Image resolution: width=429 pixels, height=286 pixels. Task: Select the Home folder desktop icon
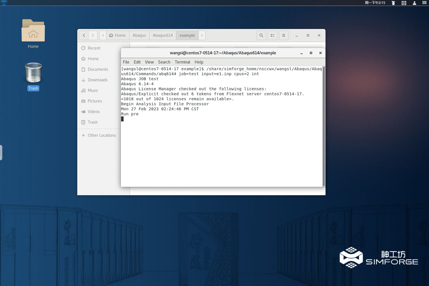33,34
